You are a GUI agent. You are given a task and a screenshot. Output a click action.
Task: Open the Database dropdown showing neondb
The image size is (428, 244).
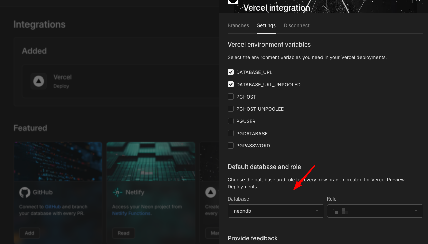pyautogui.click(x=275, y=211)
